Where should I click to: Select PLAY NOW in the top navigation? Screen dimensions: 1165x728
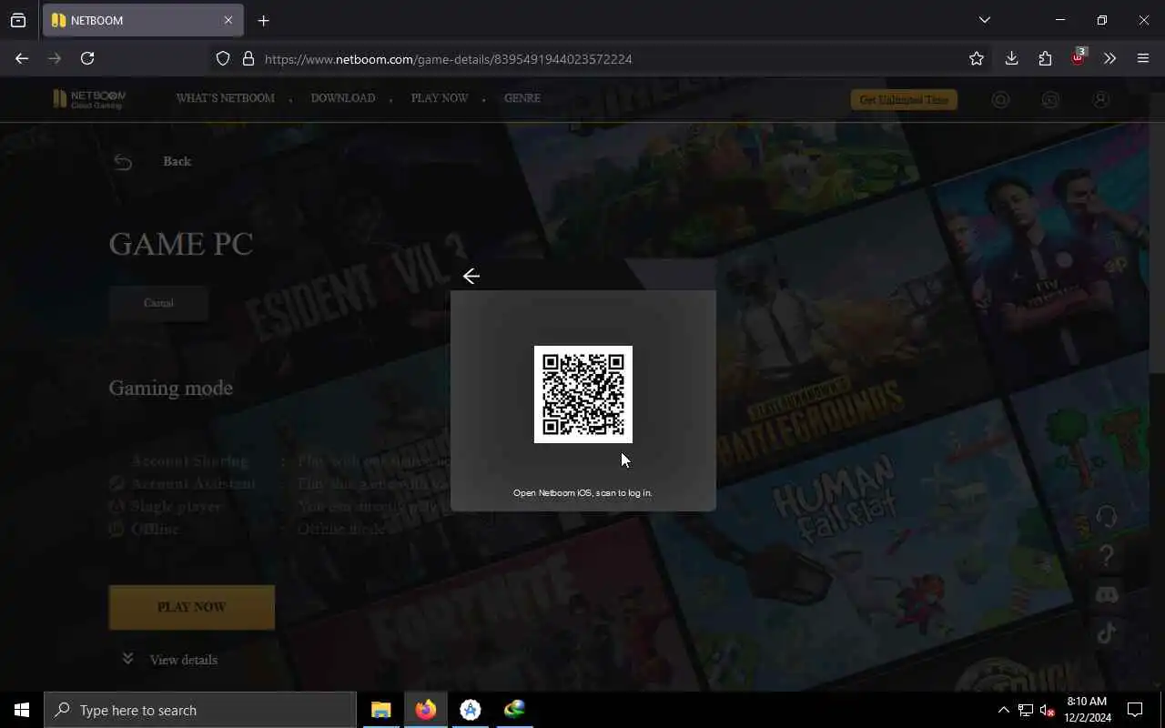tap(440, 98)
